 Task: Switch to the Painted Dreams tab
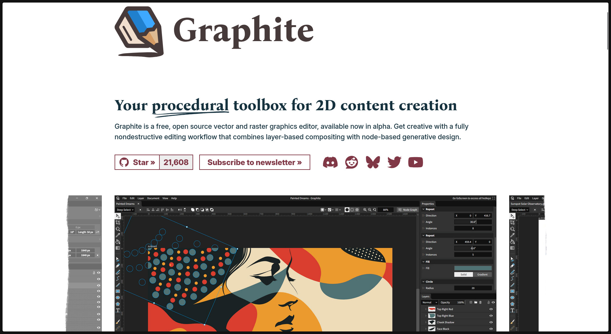(125, 204)
